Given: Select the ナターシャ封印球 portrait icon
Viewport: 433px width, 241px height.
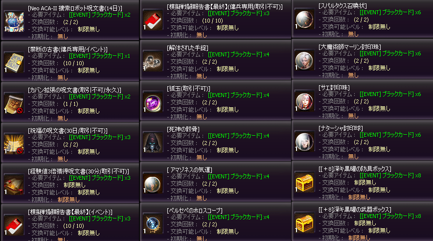Looking at the screenshot, I should point(304,142).
